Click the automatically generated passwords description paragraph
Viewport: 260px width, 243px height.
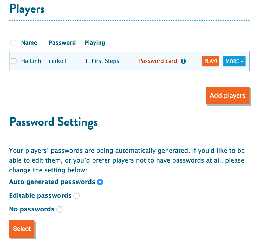(x=127, y=160)
